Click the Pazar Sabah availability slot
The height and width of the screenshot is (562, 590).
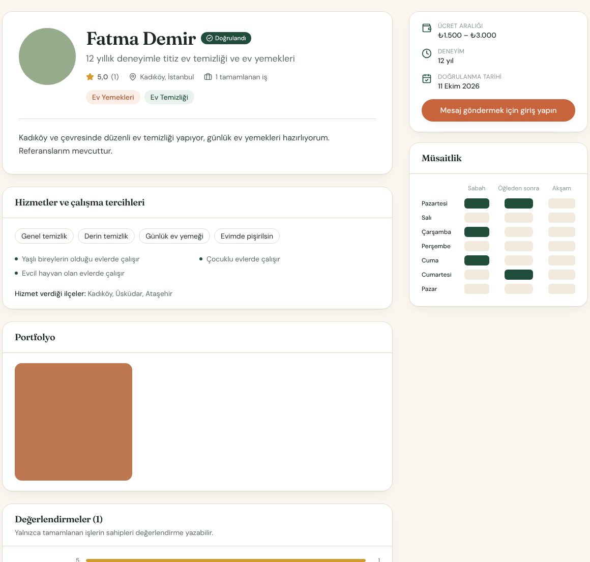point(477,289)
